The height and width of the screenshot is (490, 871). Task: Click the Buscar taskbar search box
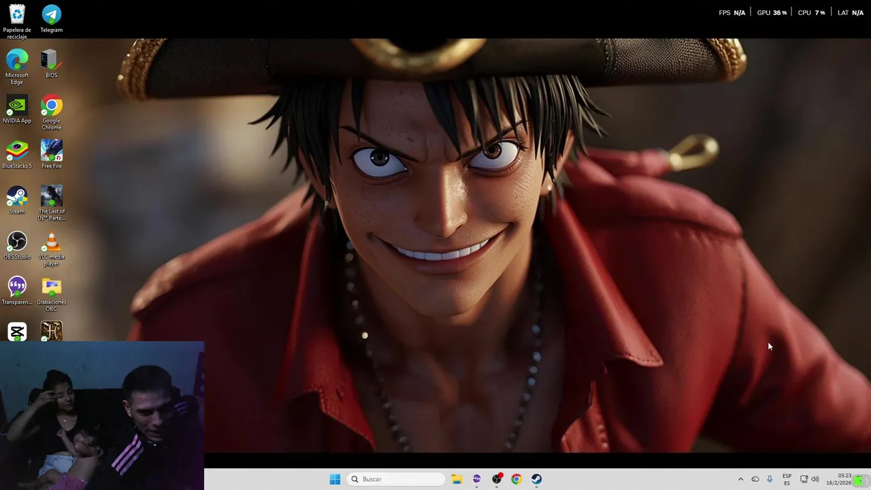[x=397, y=479]
